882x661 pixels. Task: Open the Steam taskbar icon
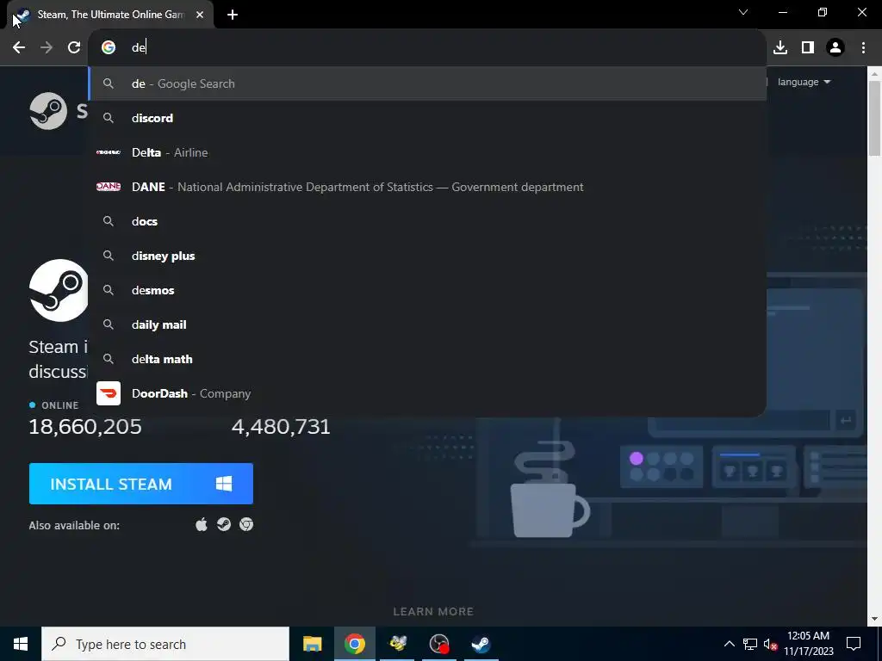click(x=481, y=644)
